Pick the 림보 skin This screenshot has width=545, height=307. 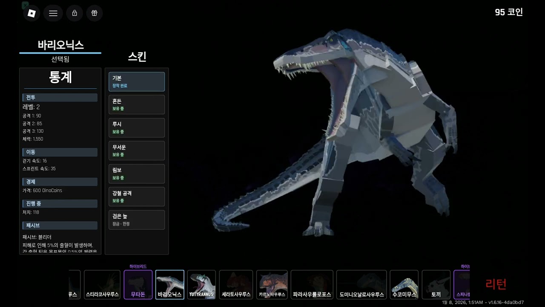tap(137, 174)
